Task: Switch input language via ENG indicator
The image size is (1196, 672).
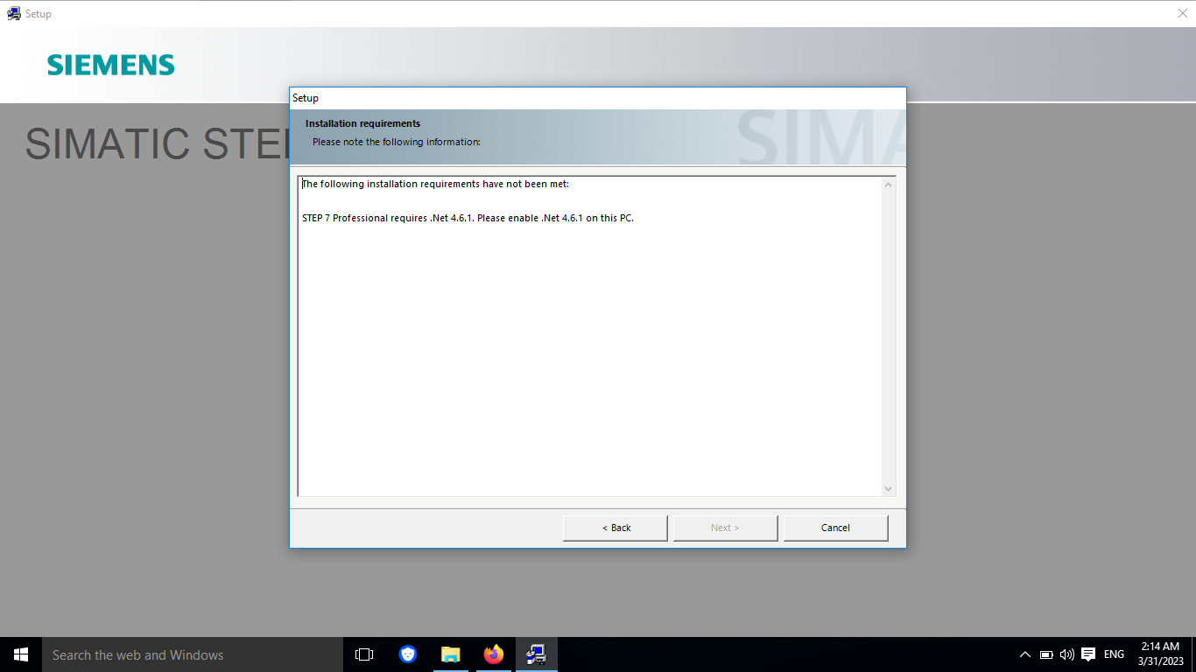Action: [x=1114, y=654]
